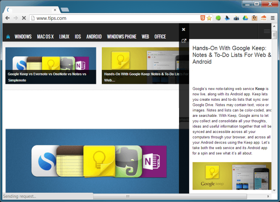Click the HTML5 shield icon in address bar
Screen dimensions: 280x202
click(203, 18)
